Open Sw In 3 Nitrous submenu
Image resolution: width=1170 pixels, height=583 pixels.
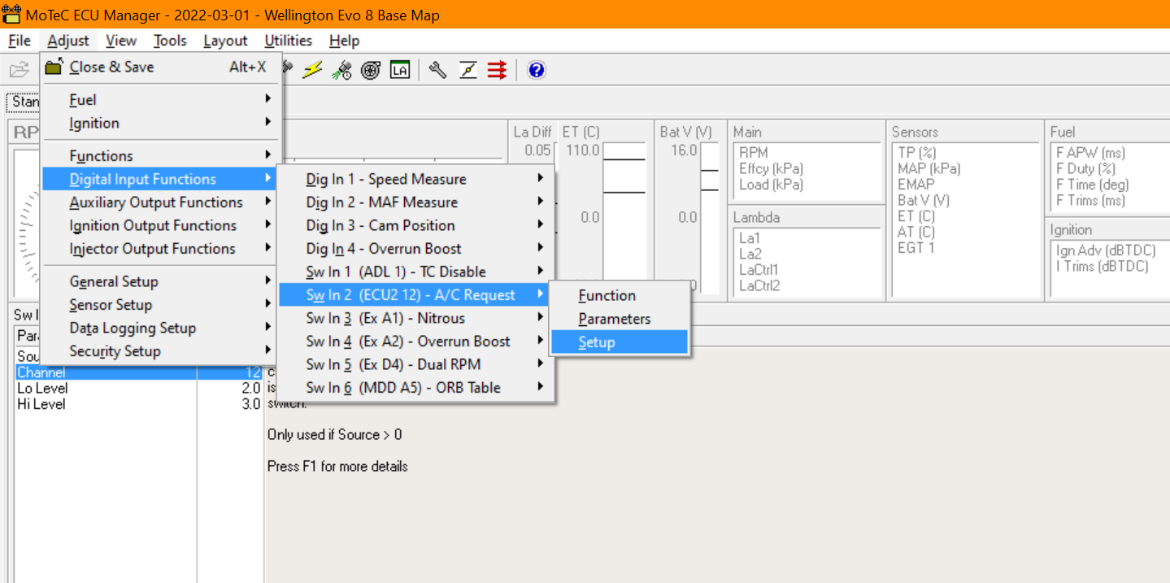415,318
